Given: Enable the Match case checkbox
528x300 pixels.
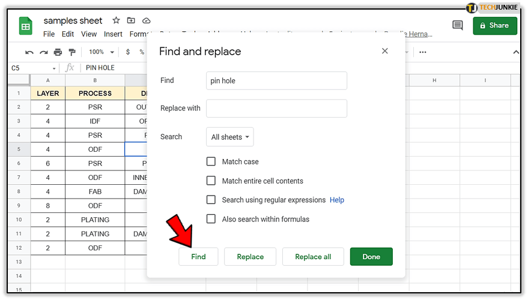Looking at the screenshot, I should (x=211, y=161).
